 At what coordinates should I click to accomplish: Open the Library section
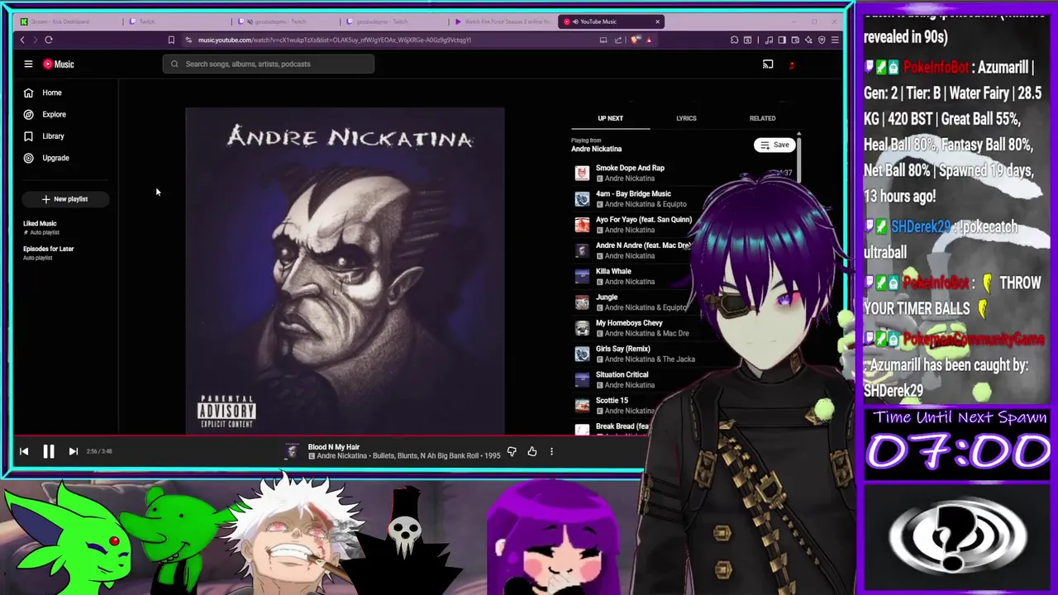53,136
